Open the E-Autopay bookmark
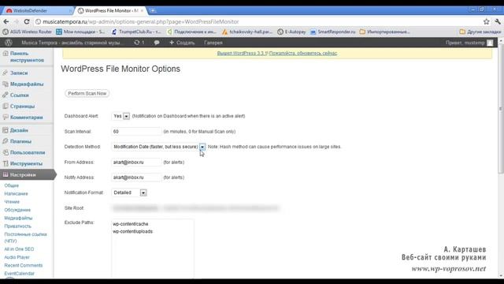 (291, 32)
